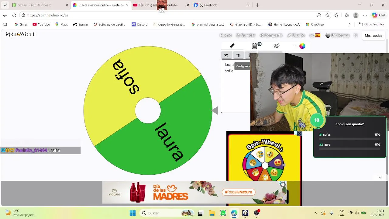The height and width of the screenshot is (219, 389).
Task: Add this page to favorites star
Action: [x=327, y=15]
